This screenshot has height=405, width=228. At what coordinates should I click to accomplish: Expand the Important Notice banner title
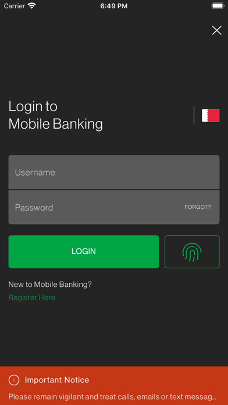coord(57,380)
